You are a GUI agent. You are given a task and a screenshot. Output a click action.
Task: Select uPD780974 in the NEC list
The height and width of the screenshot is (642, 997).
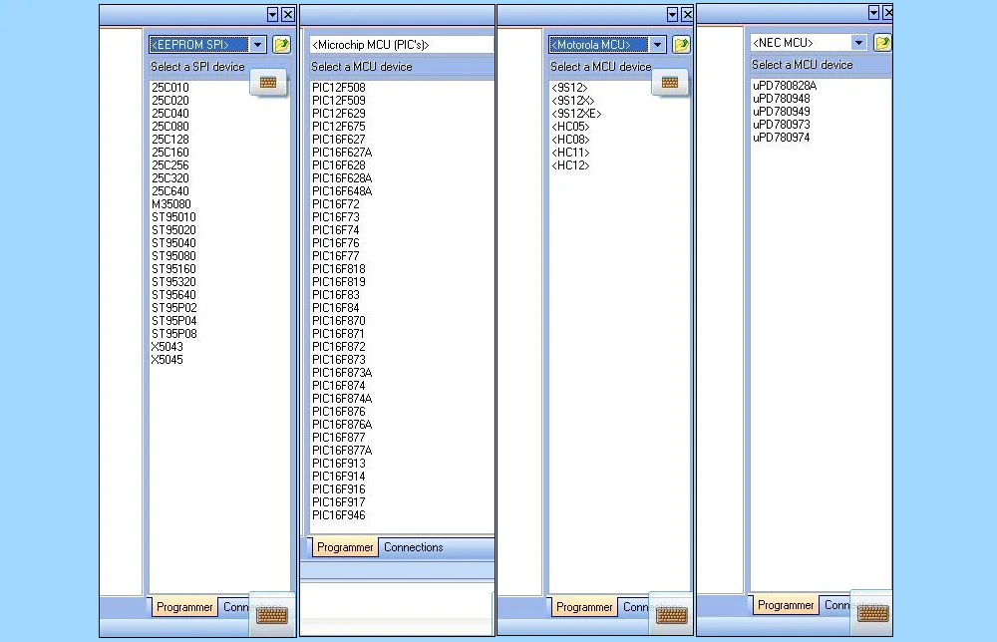tap(782, 138)
